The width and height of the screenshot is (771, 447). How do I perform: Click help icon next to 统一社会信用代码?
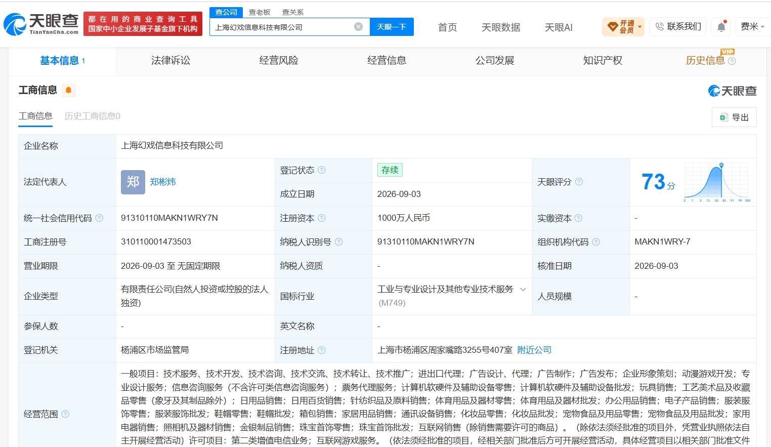(x=99, y=218)
